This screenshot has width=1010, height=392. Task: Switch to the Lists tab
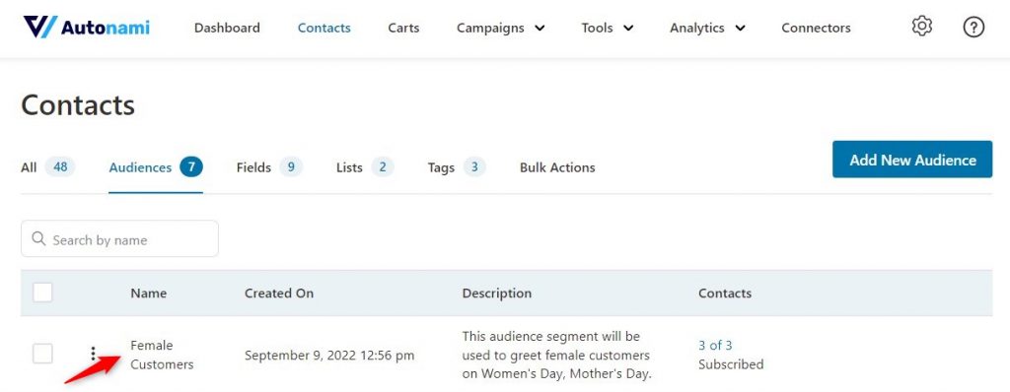(x=365, y=167)
